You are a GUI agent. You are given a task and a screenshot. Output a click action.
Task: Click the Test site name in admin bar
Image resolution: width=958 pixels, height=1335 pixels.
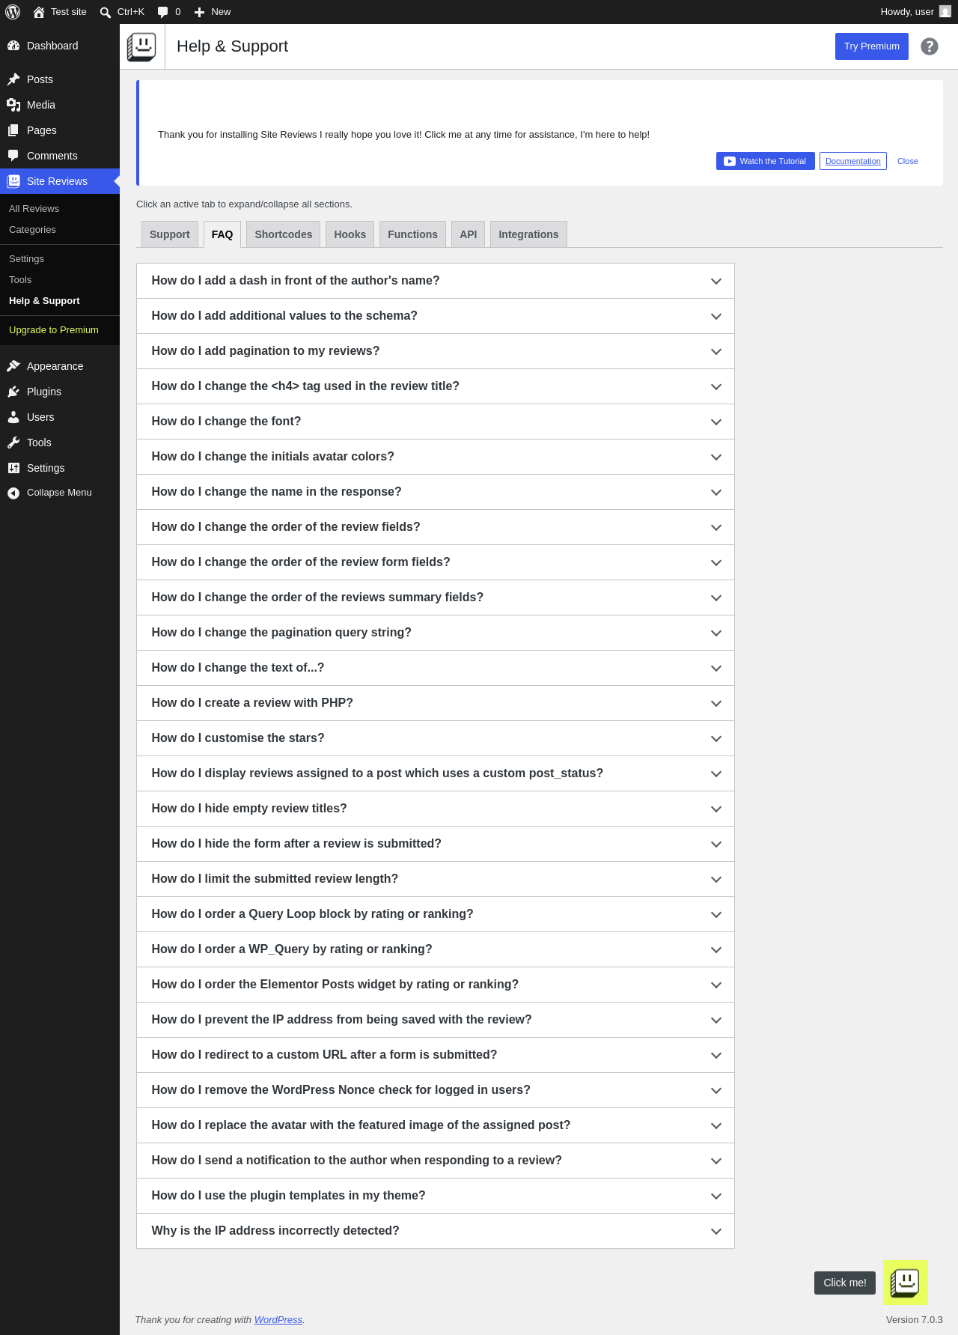pos(69,12)
